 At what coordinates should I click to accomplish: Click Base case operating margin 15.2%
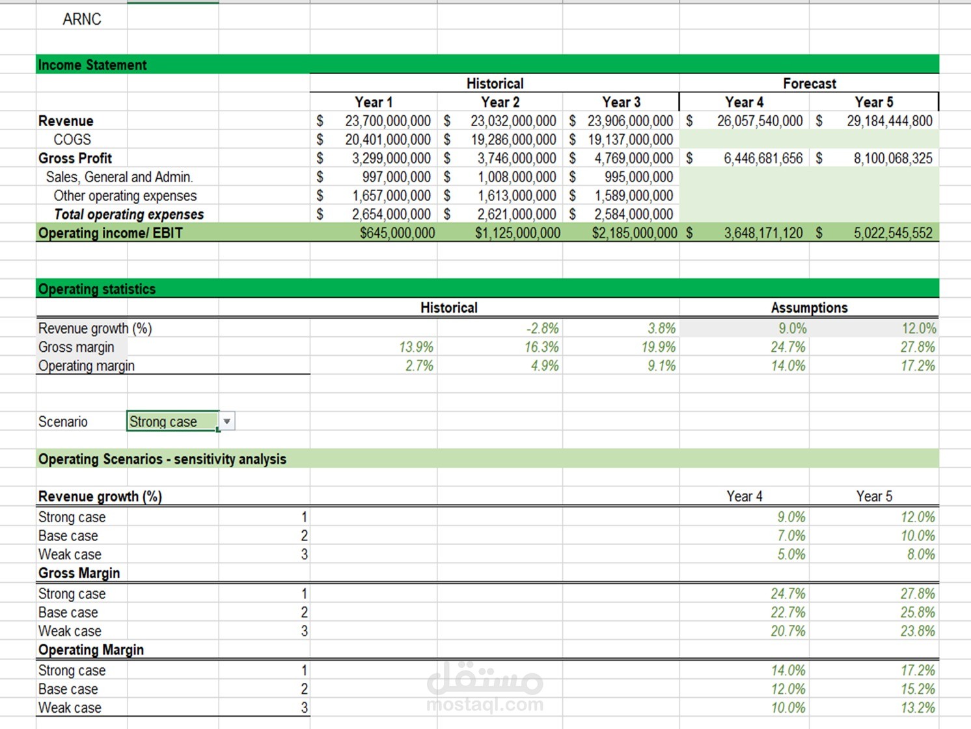(918, 689)
